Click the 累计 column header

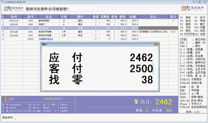(x=173, y=17)
